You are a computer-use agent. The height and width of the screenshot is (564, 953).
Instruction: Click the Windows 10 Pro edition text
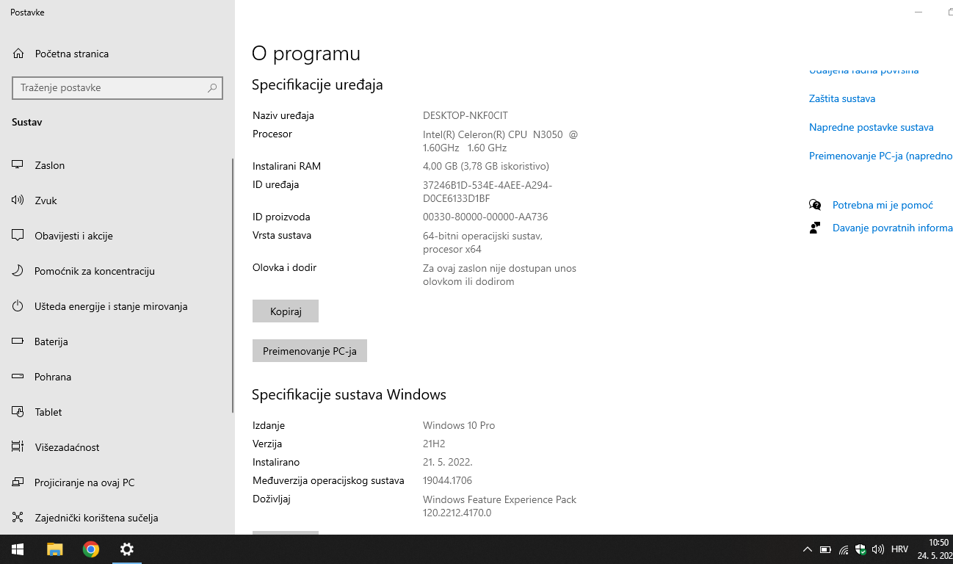(x=459, y=425)
